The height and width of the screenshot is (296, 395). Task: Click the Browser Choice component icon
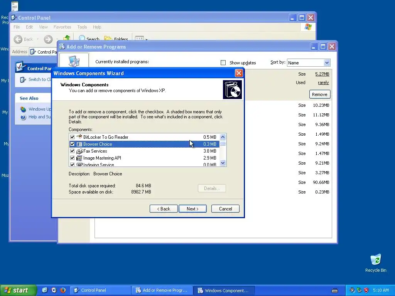coord(79,144)
